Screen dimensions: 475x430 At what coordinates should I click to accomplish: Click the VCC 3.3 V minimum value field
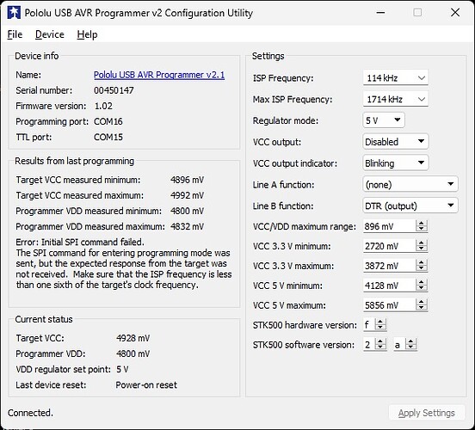click(x=389, y=246)
